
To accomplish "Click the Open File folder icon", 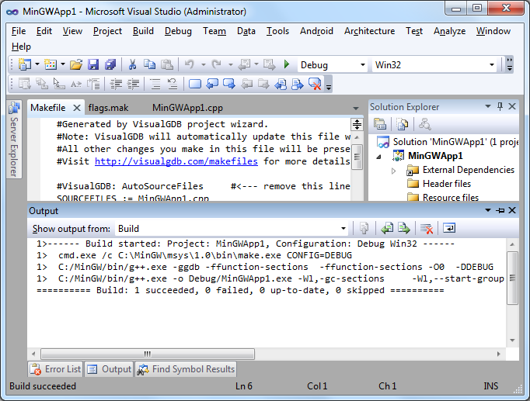I will point(76,64).
